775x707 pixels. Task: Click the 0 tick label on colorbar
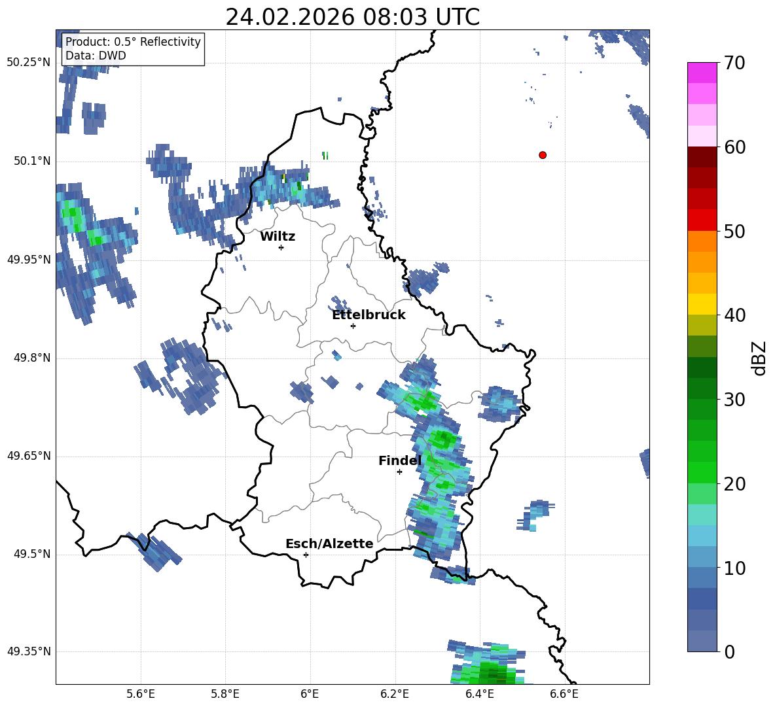(x=729, y=652)
